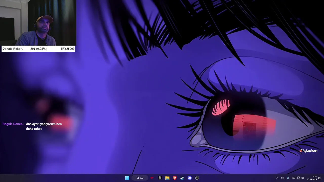Image resolution: width=324 pixels, height=182 pixels.
Task: Click the first speaker icon in tray
Action: pyautogui.click(x=282, y=178)
